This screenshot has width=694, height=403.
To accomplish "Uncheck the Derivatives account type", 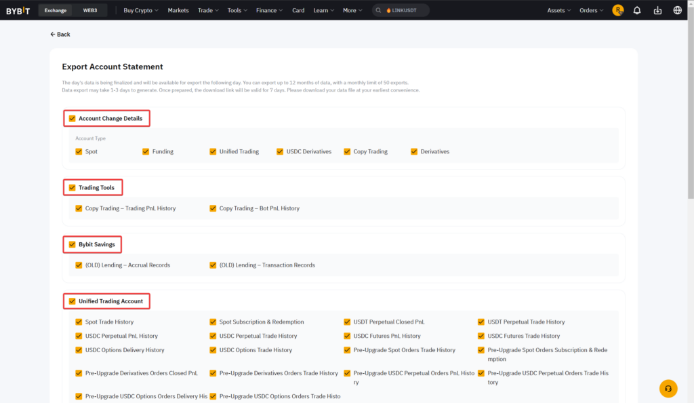I will click(x=414, y=151).
